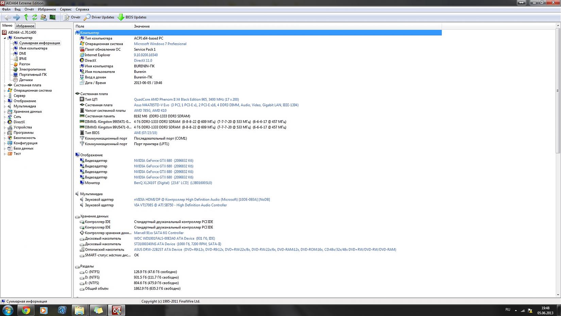Select the Конфигурация tree item
Image resolution: width=561 pixels, height=316 pixels.
click(x=26, y=143)
